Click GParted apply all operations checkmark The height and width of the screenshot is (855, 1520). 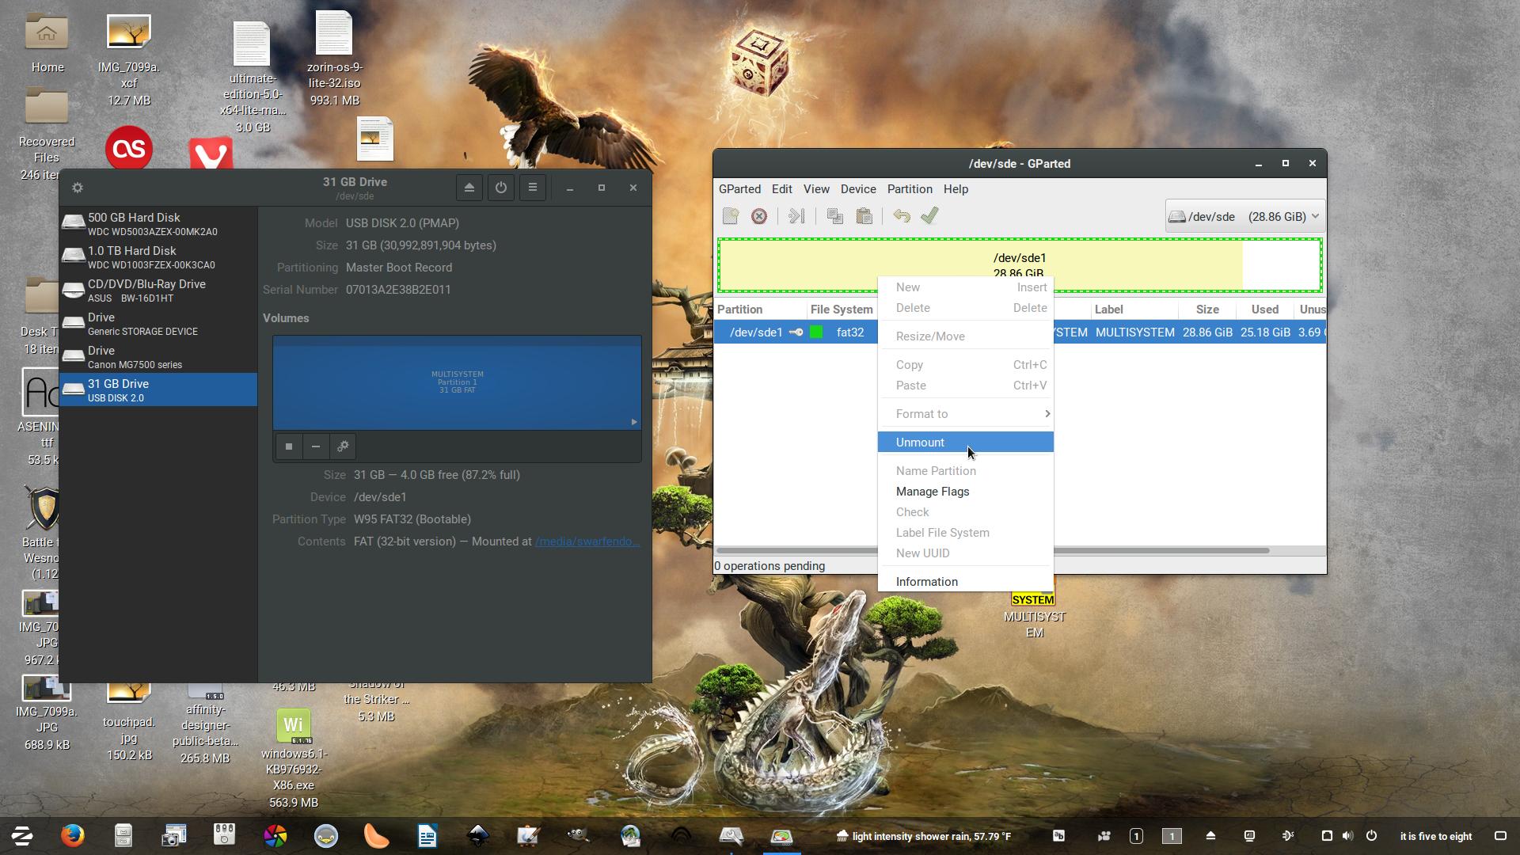[929, 216]
